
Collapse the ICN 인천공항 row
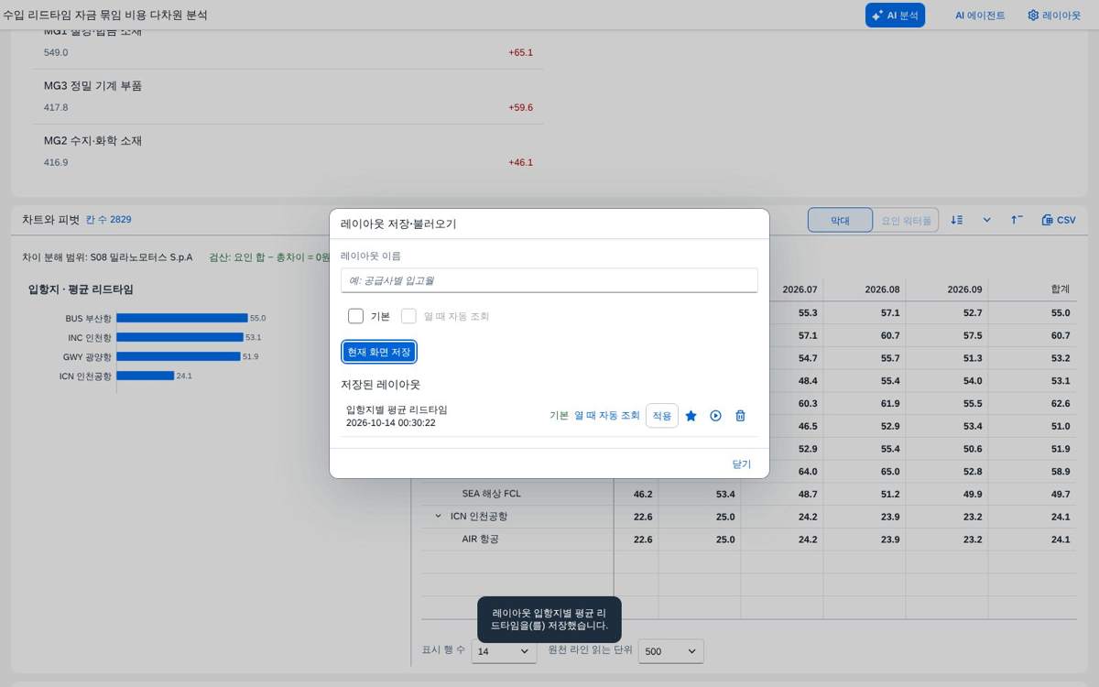(438, 517)
